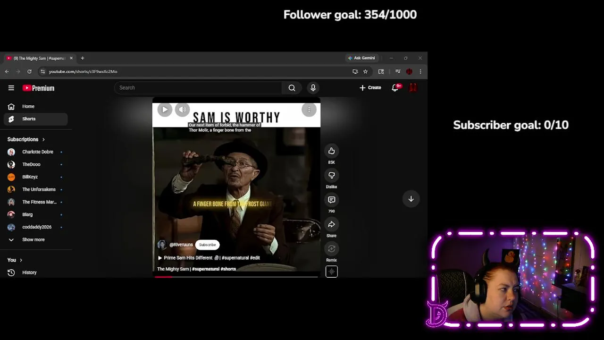Open the media control toolbar icon

pos(398,71)
